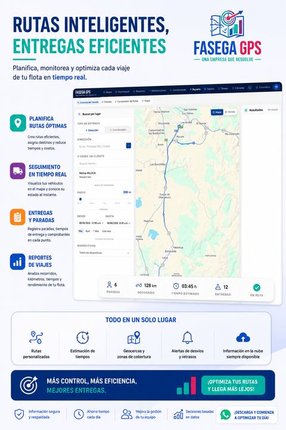The width and height of the screenshot is (286, 430).
Task: Click the Paradas person-pin icon
Action: click(x=109, y=284)
